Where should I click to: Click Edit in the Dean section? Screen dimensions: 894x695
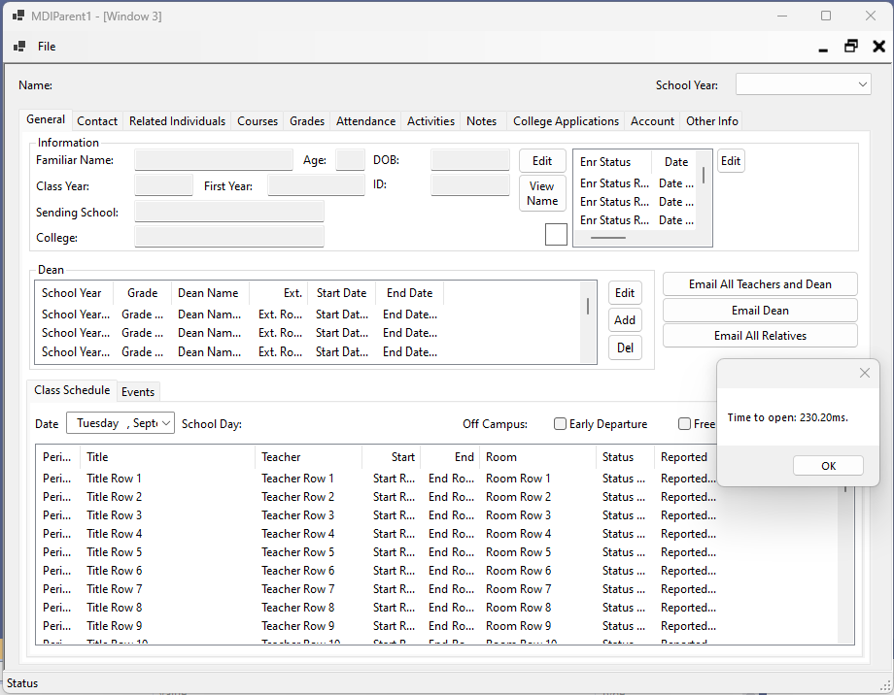click(x=625, y=293)
